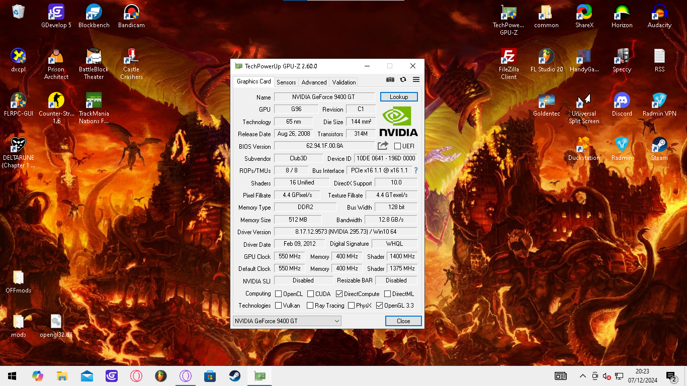The height and width of the screenshot is (386, 687).
Task: Launch Counter-Strike 1.6 shortcut
Action: tap(56, 108)
